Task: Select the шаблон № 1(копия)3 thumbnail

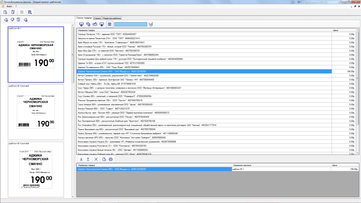Action: (x=36, y=112)
